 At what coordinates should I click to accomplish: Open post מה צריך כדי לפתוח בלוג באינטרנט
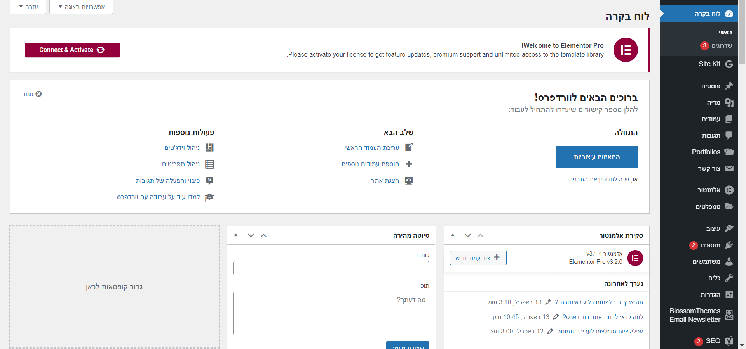pyautogui.click(x=599, y=302)
